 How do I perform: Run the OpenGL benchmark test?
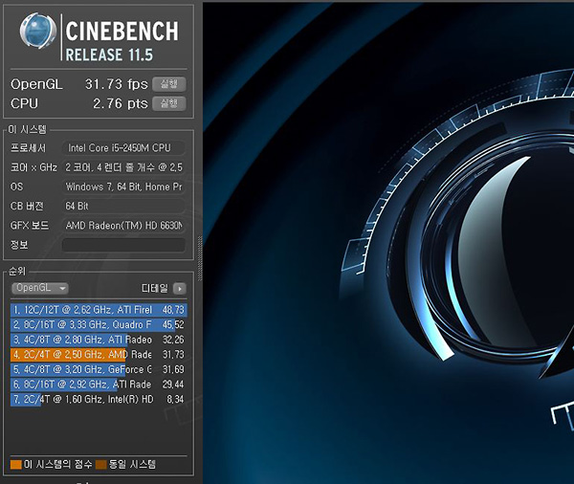pos(169,84)
